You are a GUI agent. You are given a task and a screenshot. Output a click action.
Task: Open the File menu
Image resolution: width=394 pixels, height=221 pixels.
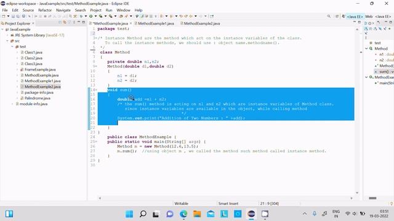pyautogui.click(x=5, y=10)
